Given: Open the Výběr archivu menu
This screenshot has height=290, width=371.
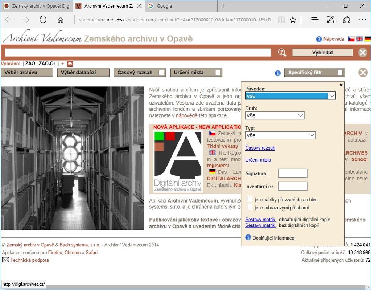Looking at the screenshot, I should pyautogui.click(x=27, y=73).
